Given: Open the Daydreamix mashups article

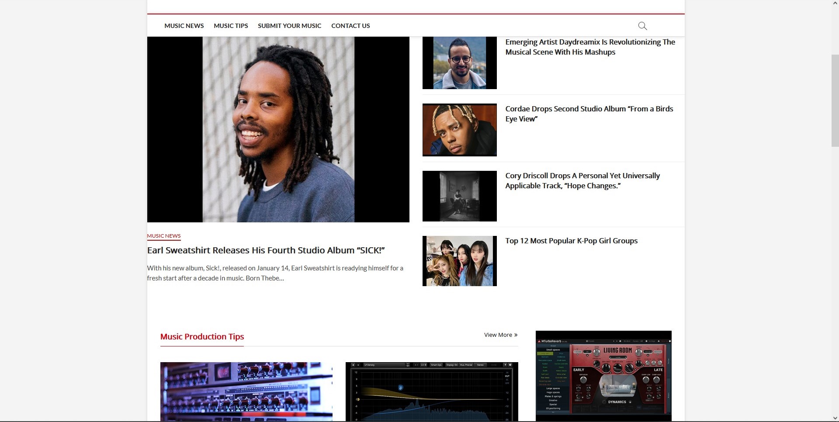Looking at the screenshot, I should click(589, 47).
